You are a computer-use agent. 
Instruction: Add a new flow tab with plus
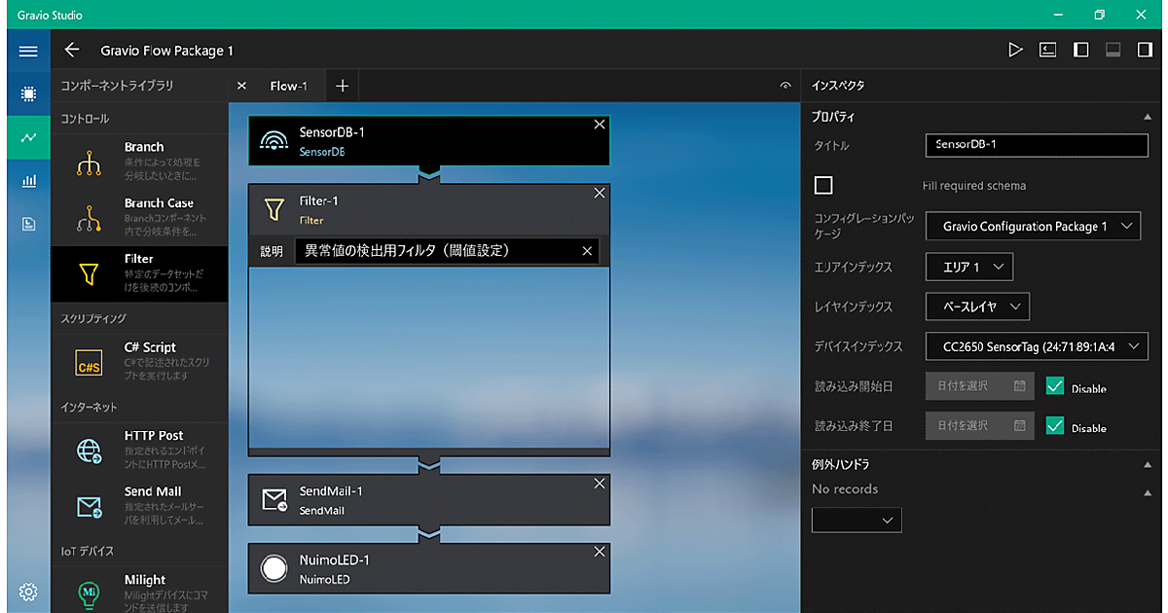pyautogui.click(x=342, y=86)
